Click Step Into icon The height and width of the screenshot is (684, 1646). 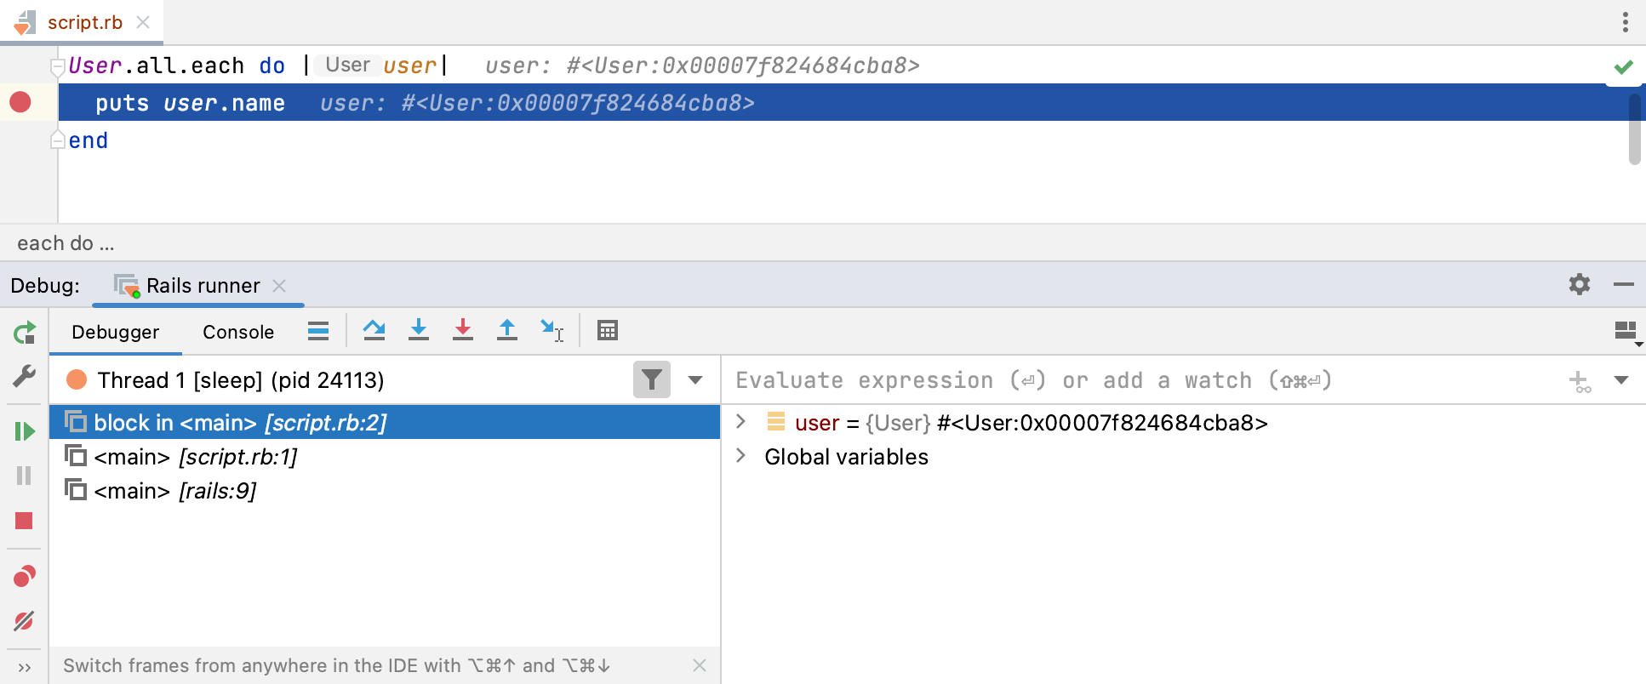419,330
